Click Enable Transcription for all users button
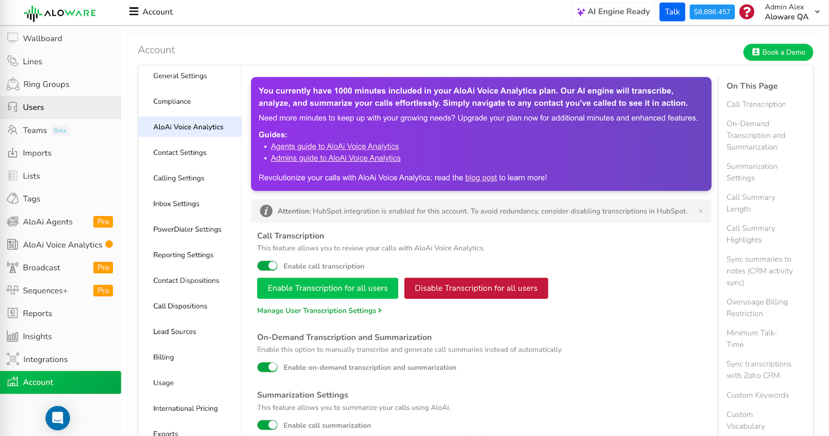 coord(327,288)
